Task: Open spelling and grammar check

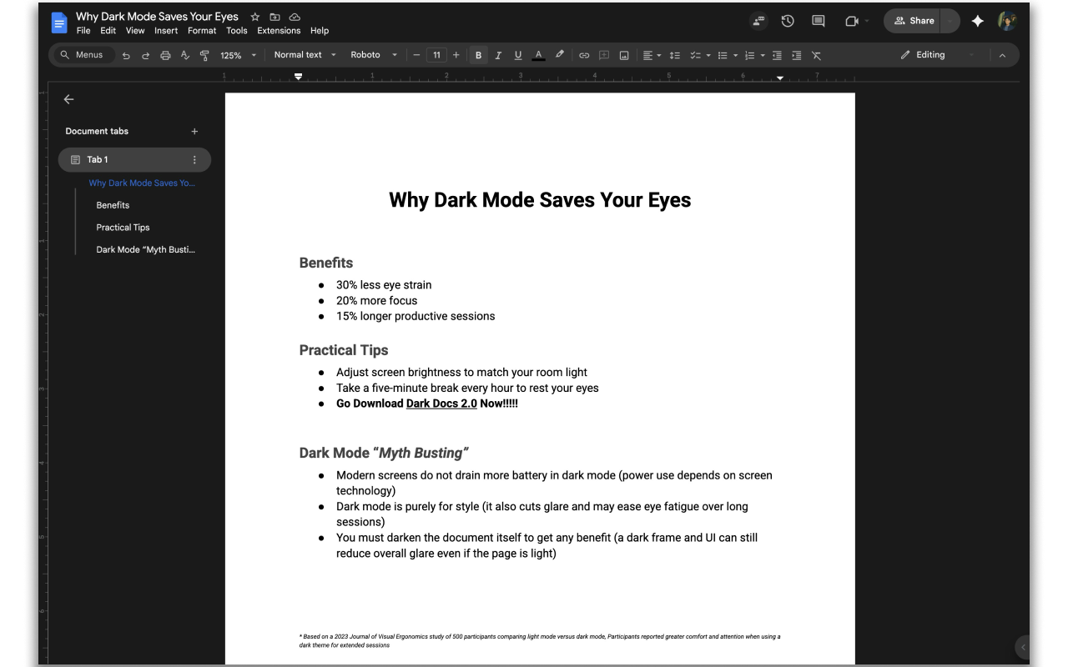Action: tap(184, 55)
